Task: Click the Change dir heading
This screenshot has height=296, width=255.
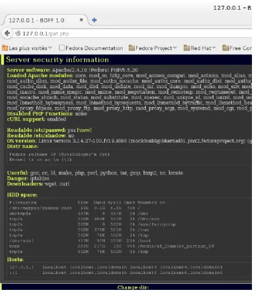Action: click(133, 287)
